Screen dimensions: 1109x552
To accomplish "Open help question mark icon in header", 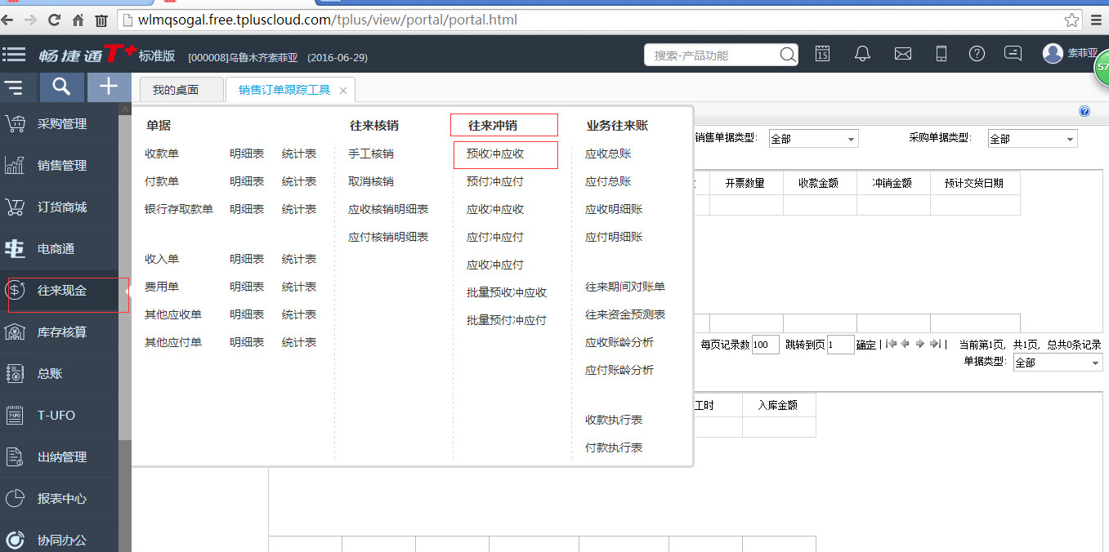I will coord(977,54).
